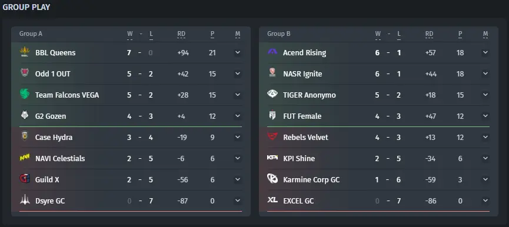Click the Karmine Corp GC logo

pyautogui.click(x=272, y=179)
